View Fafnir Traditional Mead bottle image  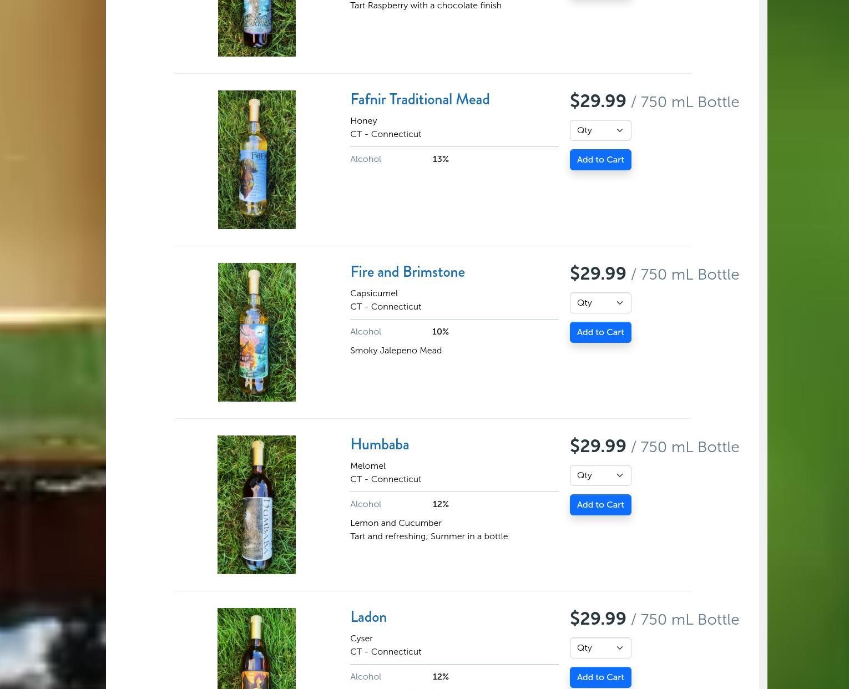257,160
